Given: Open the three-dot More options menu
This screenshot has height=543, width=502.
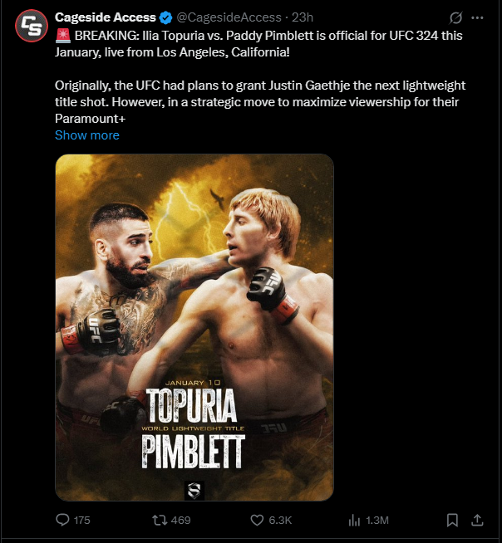Looking at the screenshot, I should [477, 17].
